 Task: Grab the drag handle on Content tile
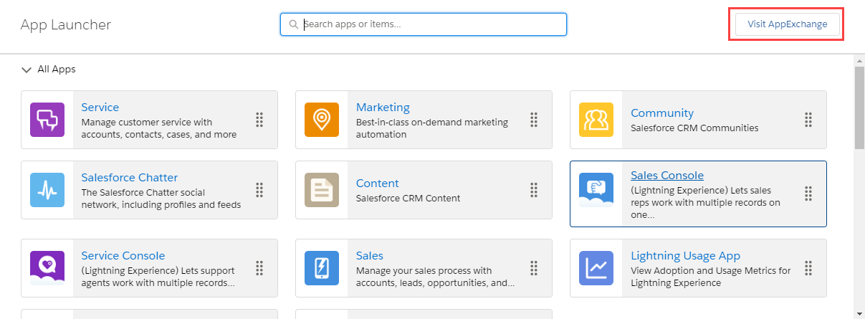click(x=534, y=190)
